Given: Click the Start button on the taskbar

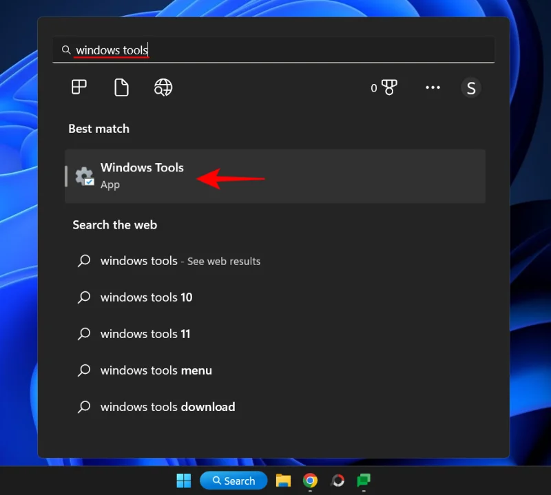Looking at the screenshot, I should pos(183,481).
